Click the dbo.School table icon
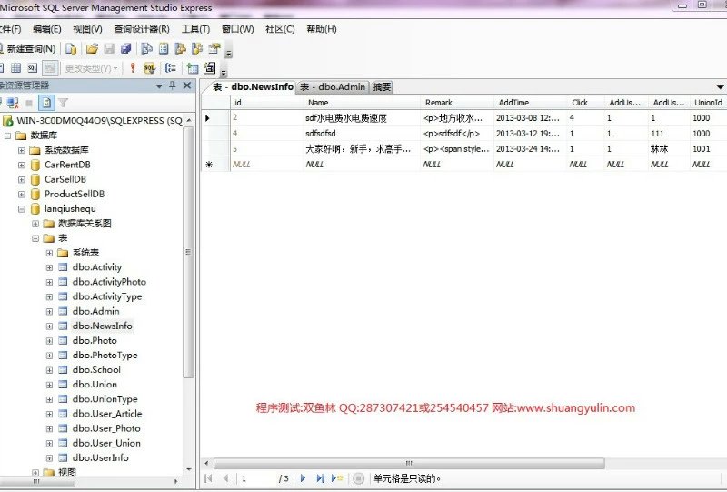The width and height of the screenshot is (727, 492). pos(63,370)
